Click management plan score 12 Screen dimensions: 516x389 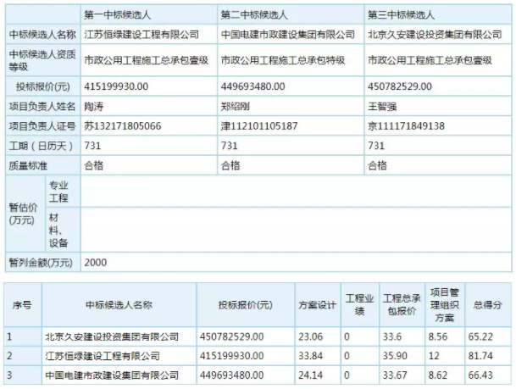tap(434, 356)
